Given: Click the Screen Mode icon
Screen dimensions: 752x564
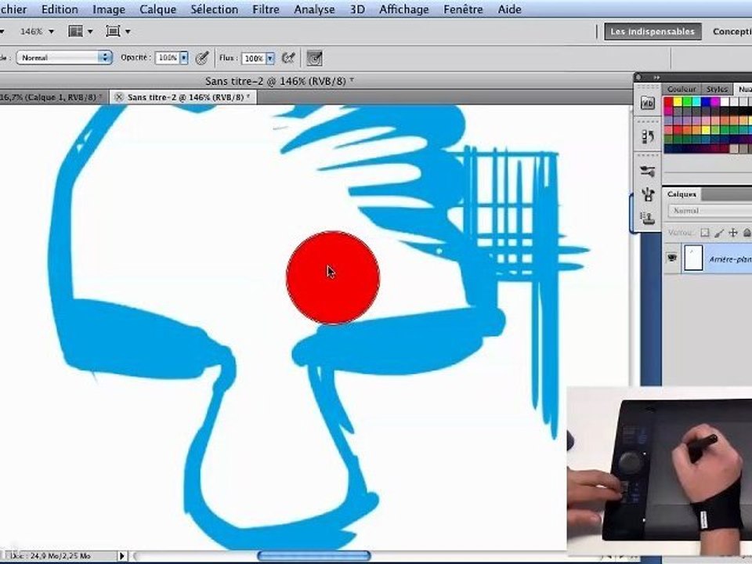Looking at the screenshot, I should click(x=113, y=31).
